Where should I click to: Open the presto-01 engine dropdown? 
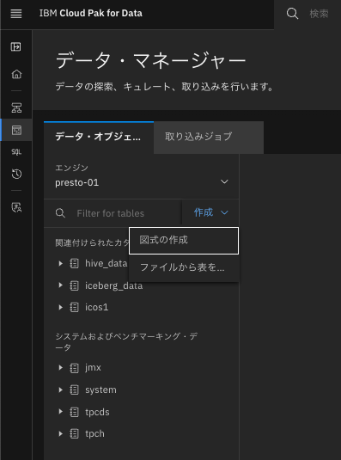142,182
